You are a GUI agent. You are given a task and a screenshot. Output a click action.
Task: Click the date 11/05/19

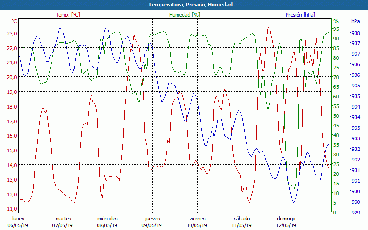241,225
